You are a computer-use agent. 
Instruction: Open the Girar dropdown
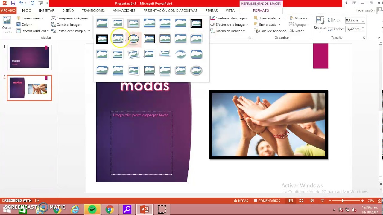point(297,31)
